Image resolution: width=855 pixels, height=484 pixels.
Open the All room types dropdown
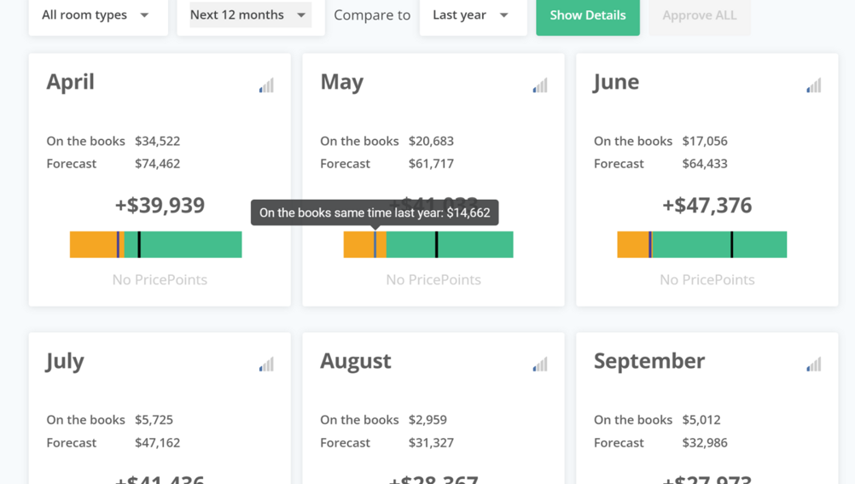point(96,15)
